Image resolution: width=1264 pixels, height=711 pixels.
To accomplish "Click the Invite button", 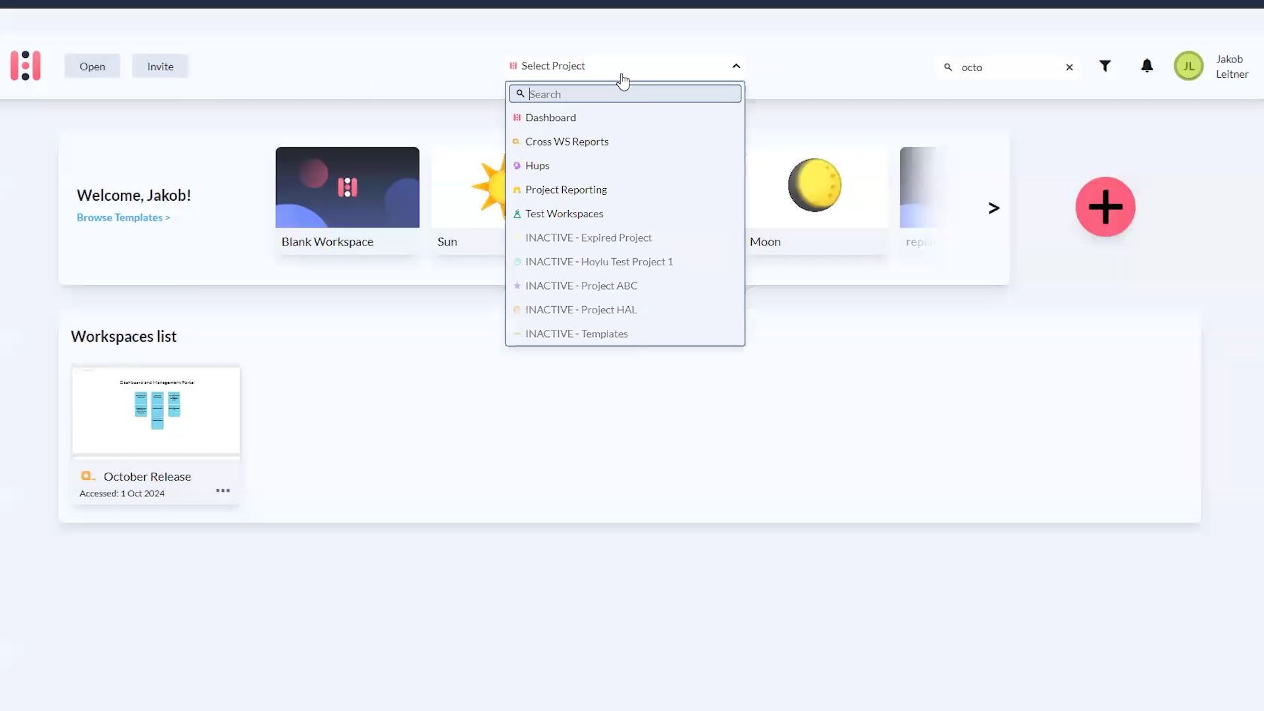I will coord(160,66).
